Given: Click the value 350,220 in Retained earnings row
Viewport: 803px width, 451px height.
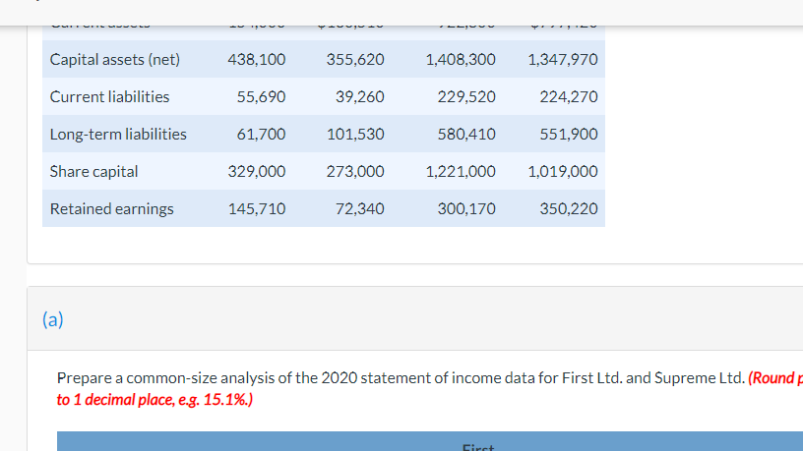Looking at the screenshot, I should (x=569, y=208).
